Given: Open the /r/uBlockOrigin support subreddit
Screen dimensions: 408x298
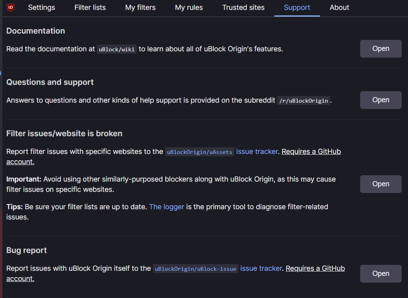Looking at the screenshot, I should pos(380,100).
